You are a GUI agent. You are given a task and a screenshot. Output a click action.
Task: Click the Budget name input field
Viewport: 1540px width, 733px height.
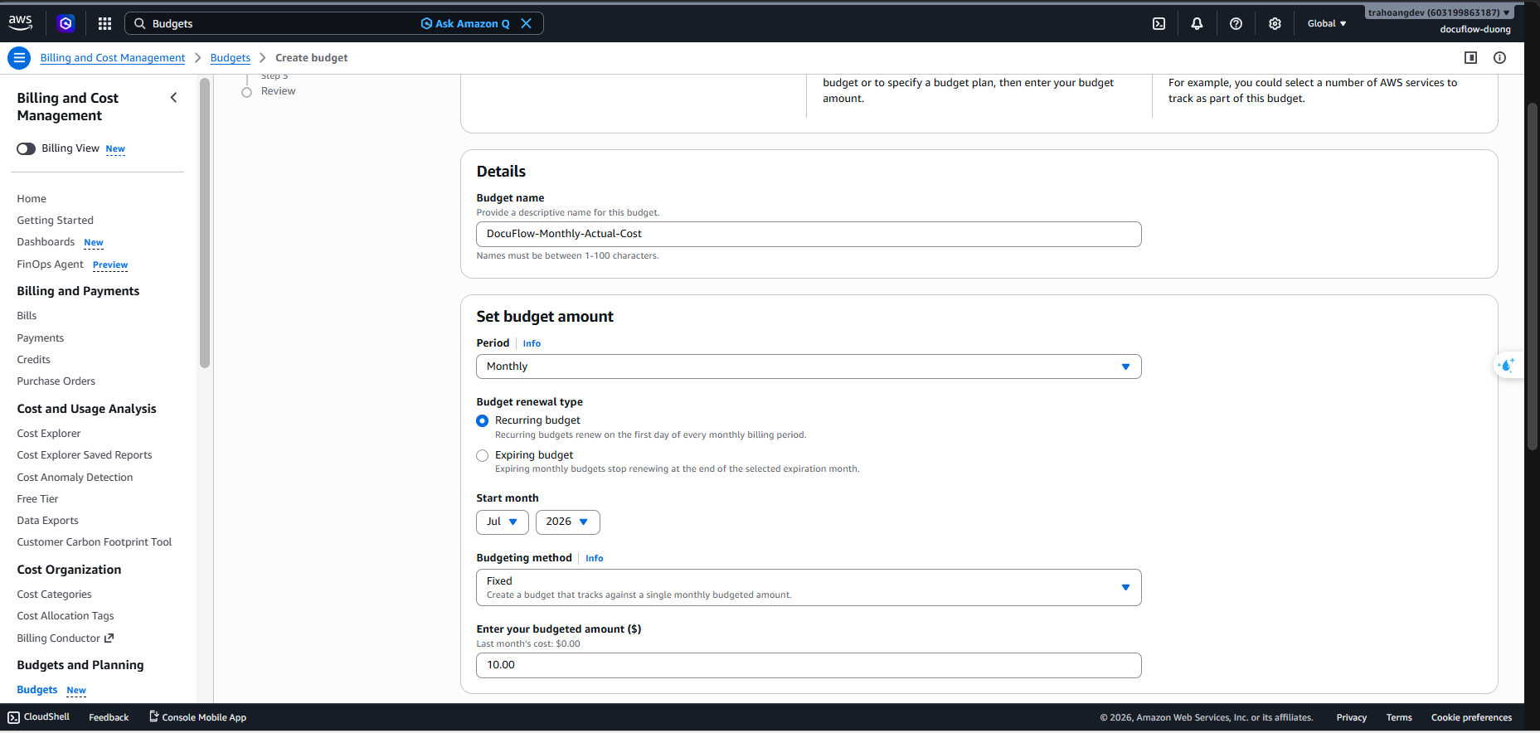809,234
